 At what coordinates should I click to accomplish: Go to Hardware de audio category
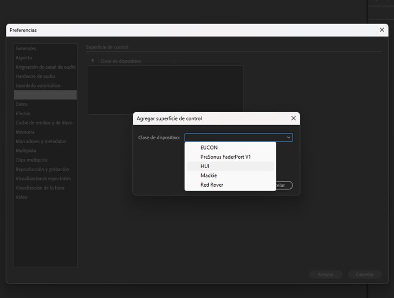[x=45, y=76]
